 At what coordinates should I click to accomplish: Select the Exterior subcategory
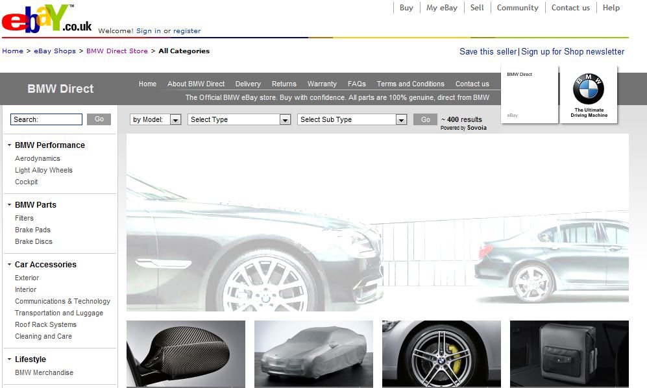tap(27, 278)
